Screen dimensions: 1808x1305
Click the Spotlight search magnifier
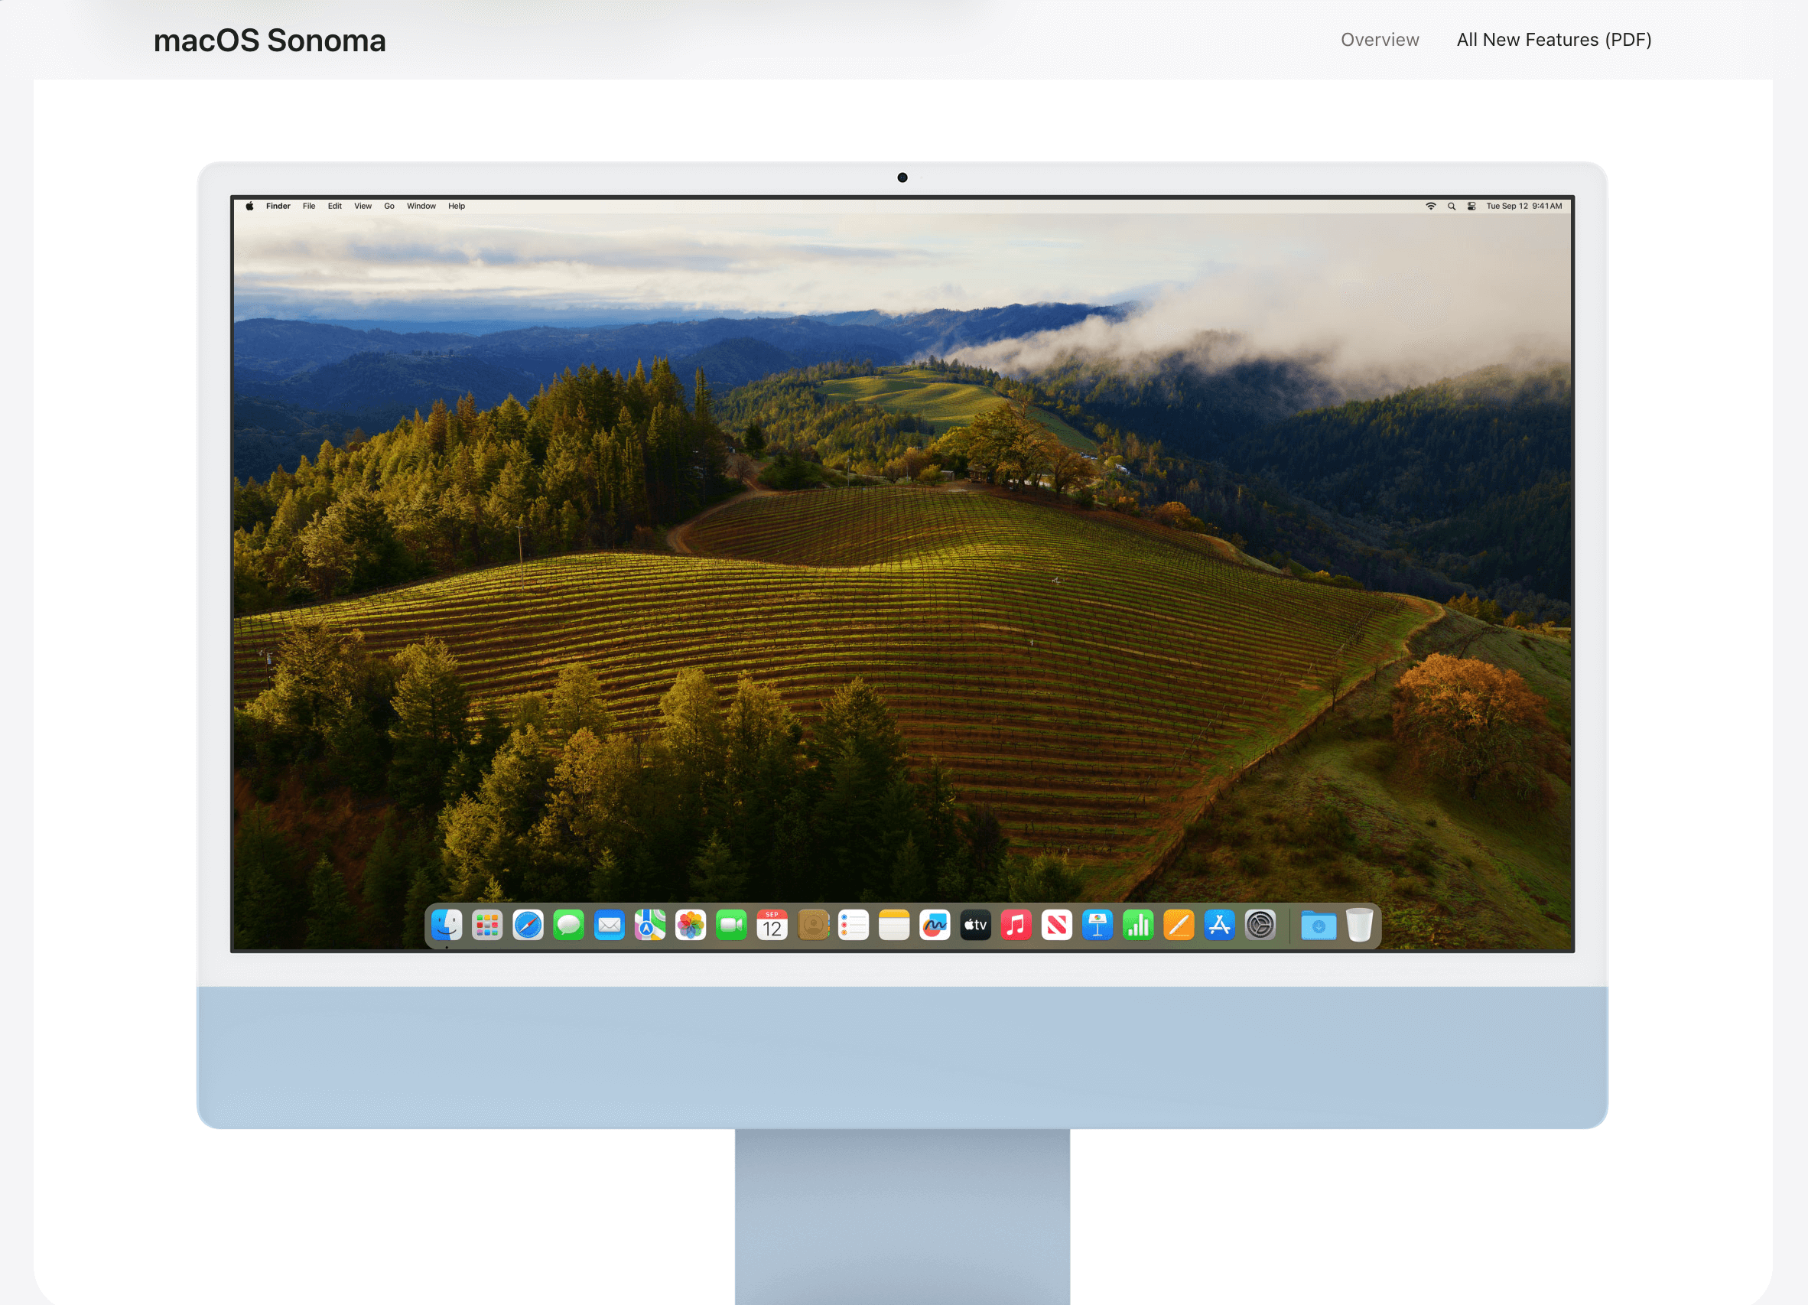click(x=1452, y=207)
